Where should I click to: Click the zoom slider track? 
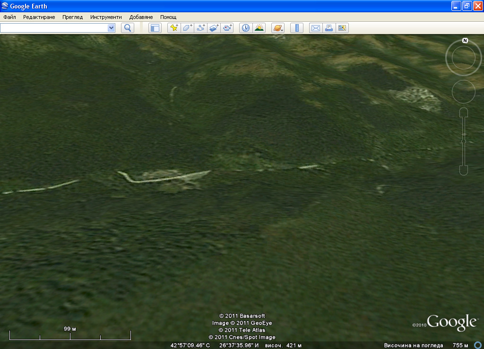click(464, 141)
